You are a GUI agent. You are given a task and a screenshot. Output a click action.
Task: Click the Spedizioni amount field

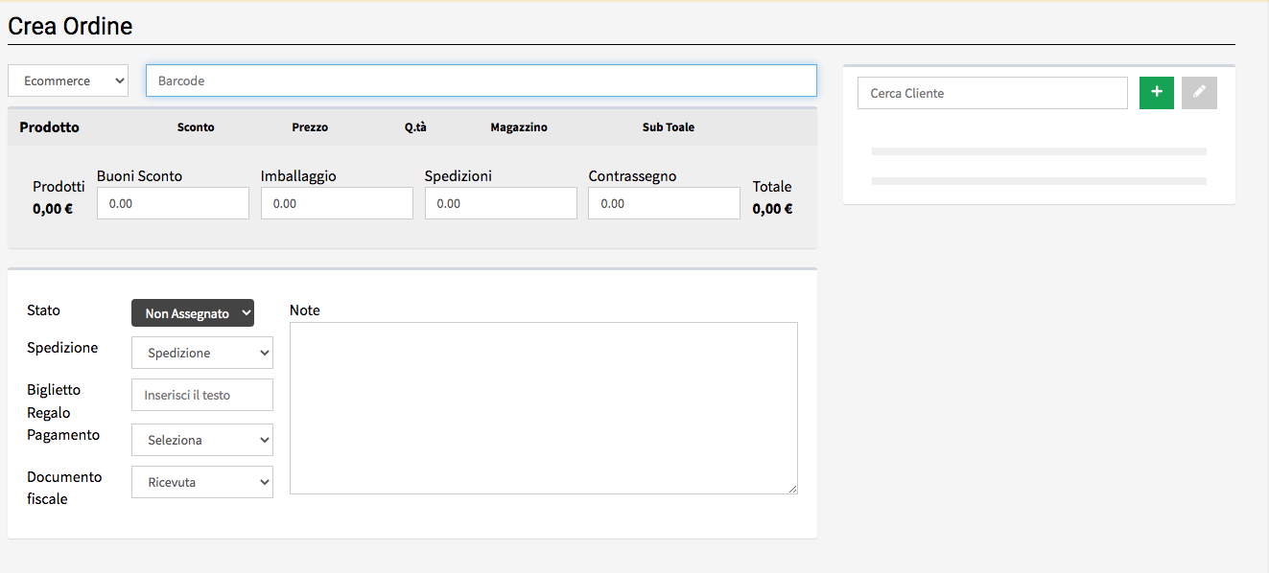point(501,203)
